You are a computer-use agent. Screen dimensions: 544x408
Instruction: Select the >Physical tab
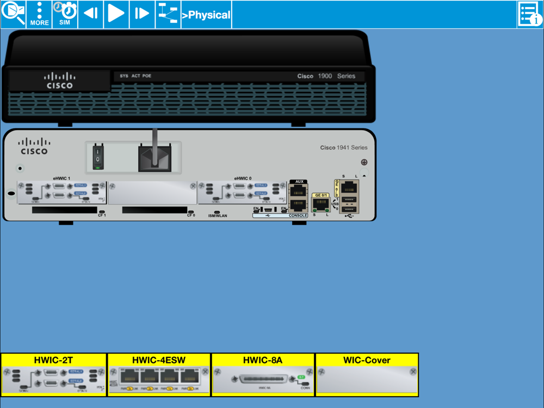tap(206, 15)
